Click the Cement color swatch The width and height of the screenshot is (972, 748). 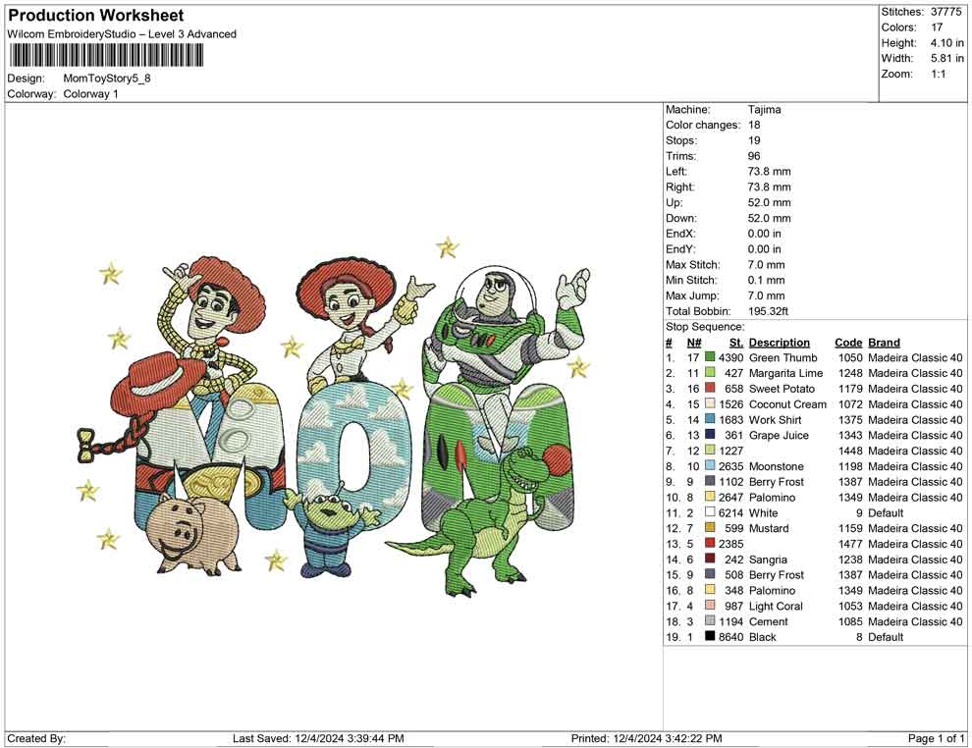pos(710,621)
